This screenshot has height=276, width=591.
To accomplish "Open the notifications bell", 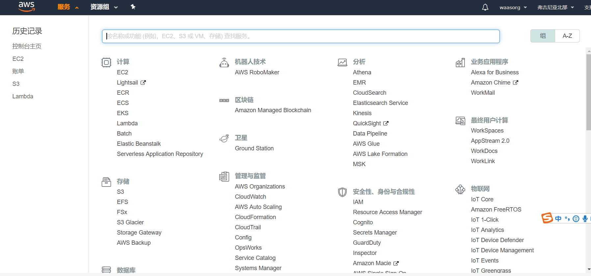I will (x=485, y=7).
